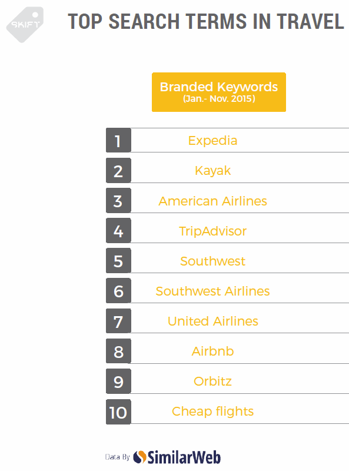Click the American Airlines entry

point(212,201)
